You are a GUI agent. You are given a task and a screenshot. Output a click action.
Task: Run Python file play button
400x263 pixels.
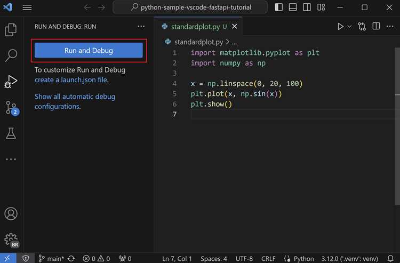click(340, 26)
